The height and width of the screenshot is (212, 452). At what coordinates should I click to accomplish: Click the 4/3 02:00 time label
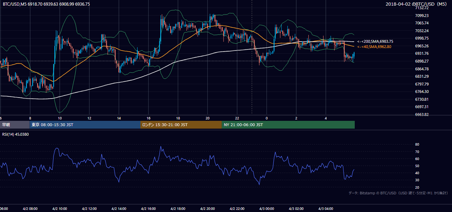pos(297,209)
